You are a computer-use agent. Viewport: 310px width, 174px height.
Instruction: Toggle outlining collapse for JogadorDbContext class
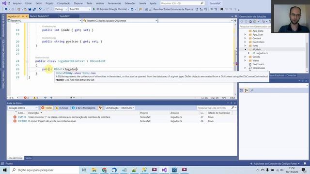pos(27,61)
